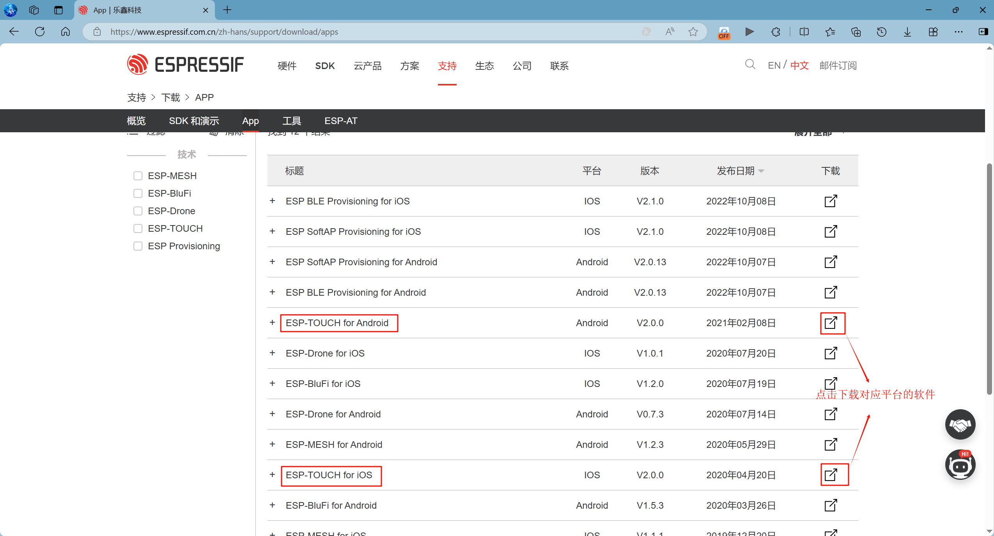Screen dimensions: 994x536
Task: Expand ESP SoftAP Provisioning for Android row
Action: coord(272,261)
